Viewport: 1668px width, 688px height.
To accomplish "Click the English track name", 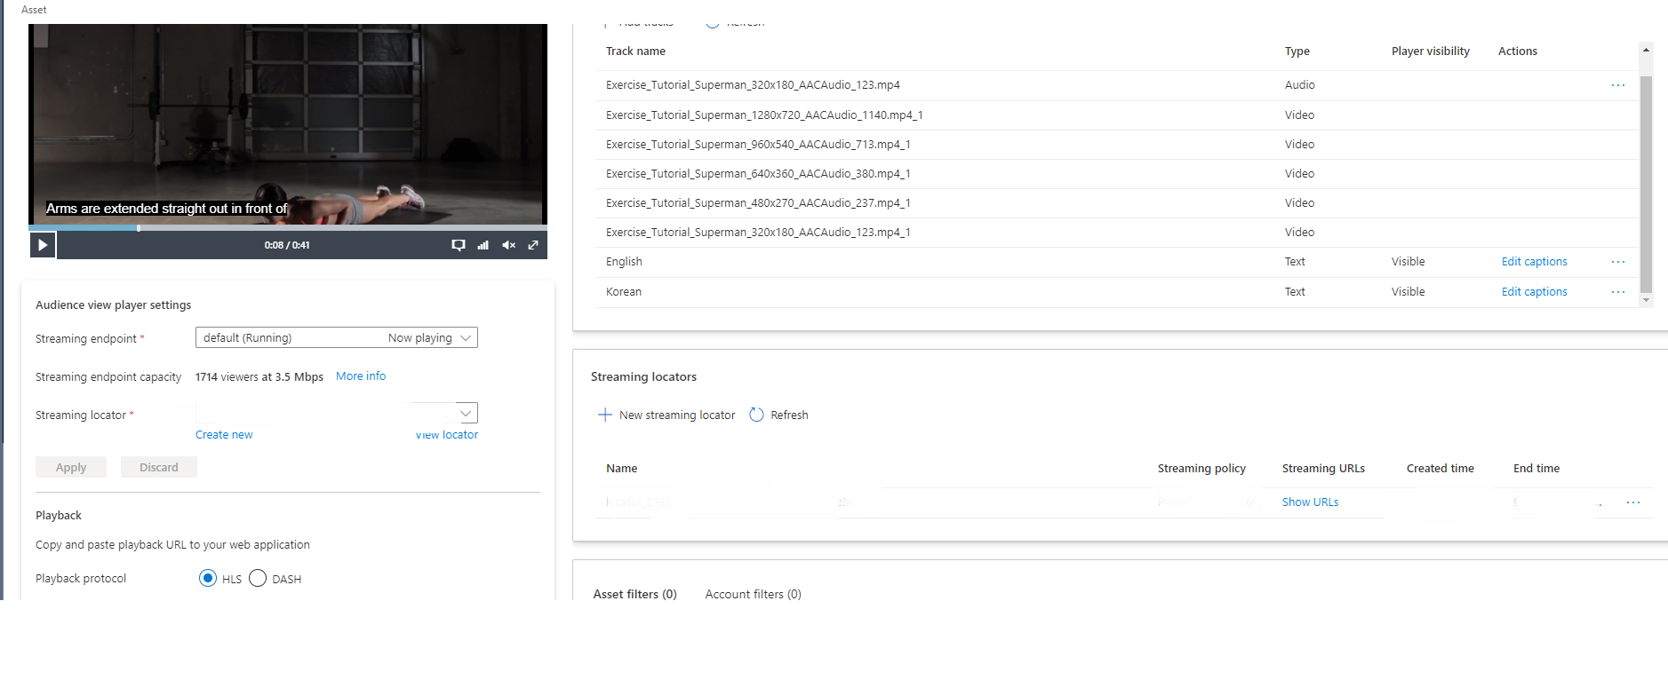I will 624,262.
